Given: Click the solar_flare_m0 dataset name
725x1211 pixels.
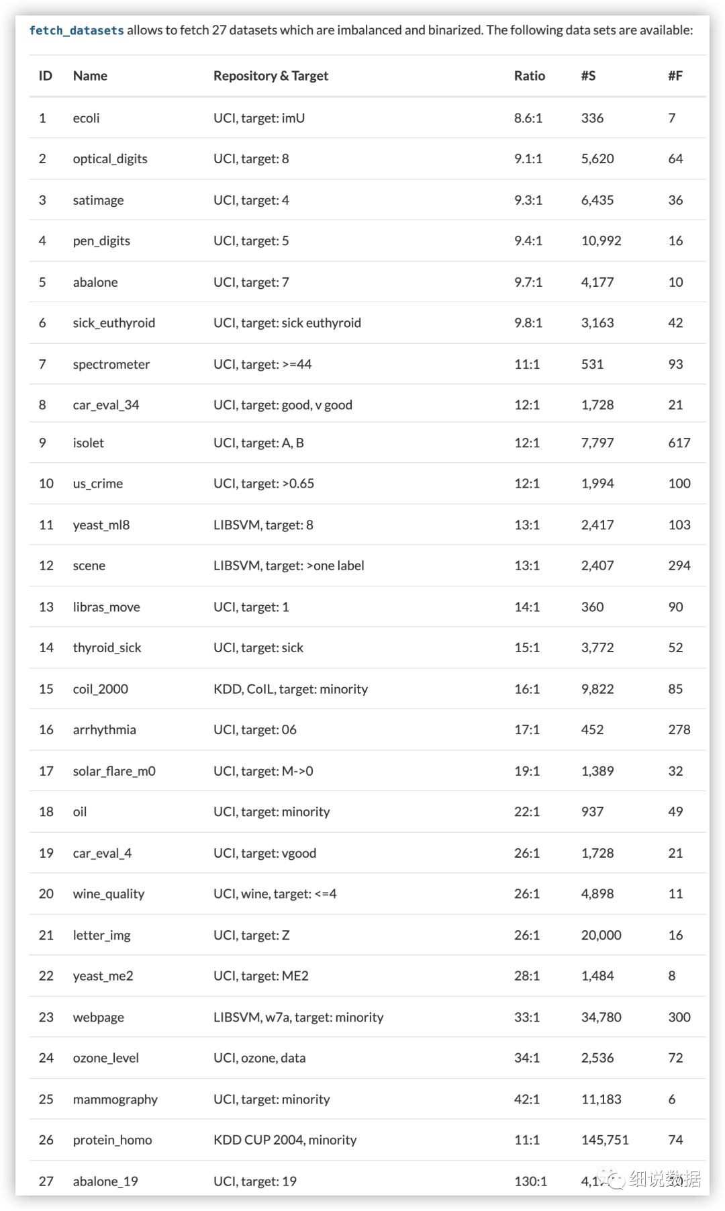Looking at the screenshot, I should click(114, 771).
